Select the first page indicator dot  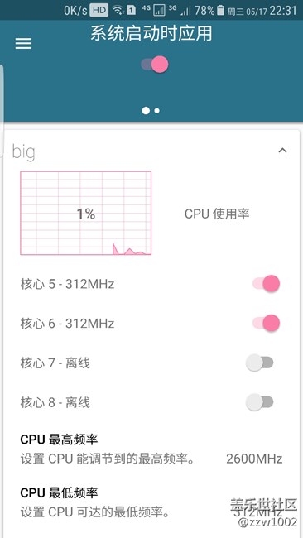click(x=147, y=110)
